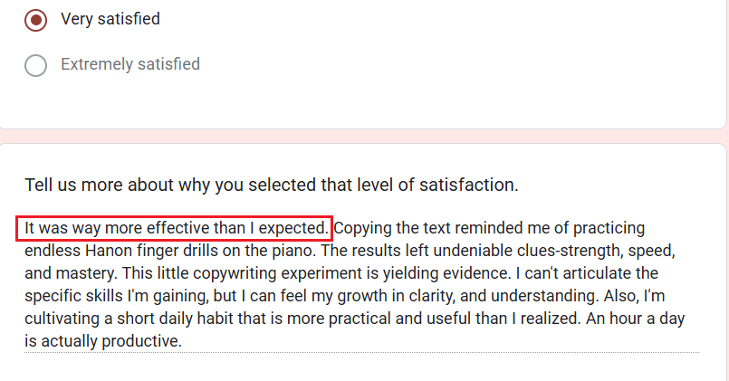Choose the "Extremely satisfied" radio option
729x381 pixels.
(36, 65)
